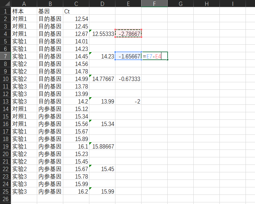255x204 pixels.
Task: Select the Ct header cell
Action: [76, 11]
